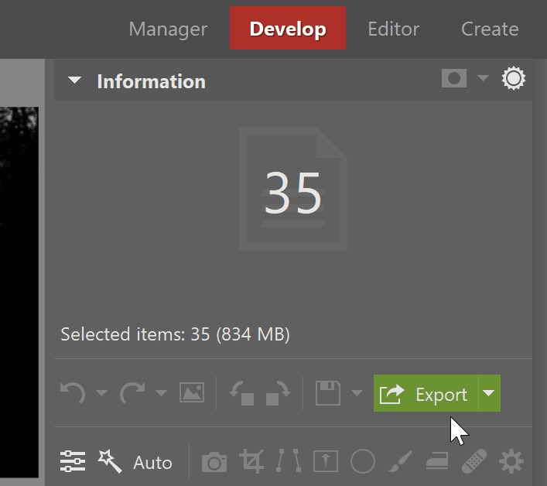Click the camera display mode icon
The width and height of the screenshot is (547, 486).
pyautogui.click(x=454, y=78)
